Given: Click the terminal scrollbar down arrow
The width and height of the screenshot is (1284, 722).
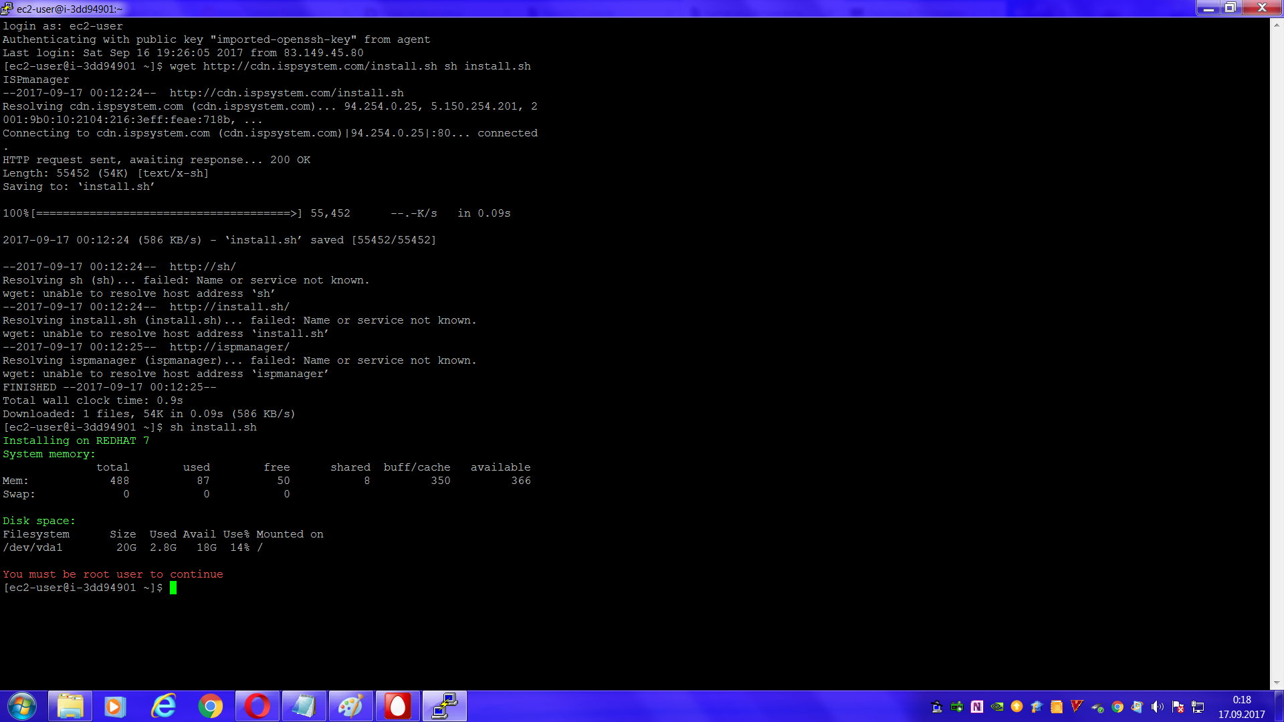Looking at the screenshot, I should pos(1277,683).
